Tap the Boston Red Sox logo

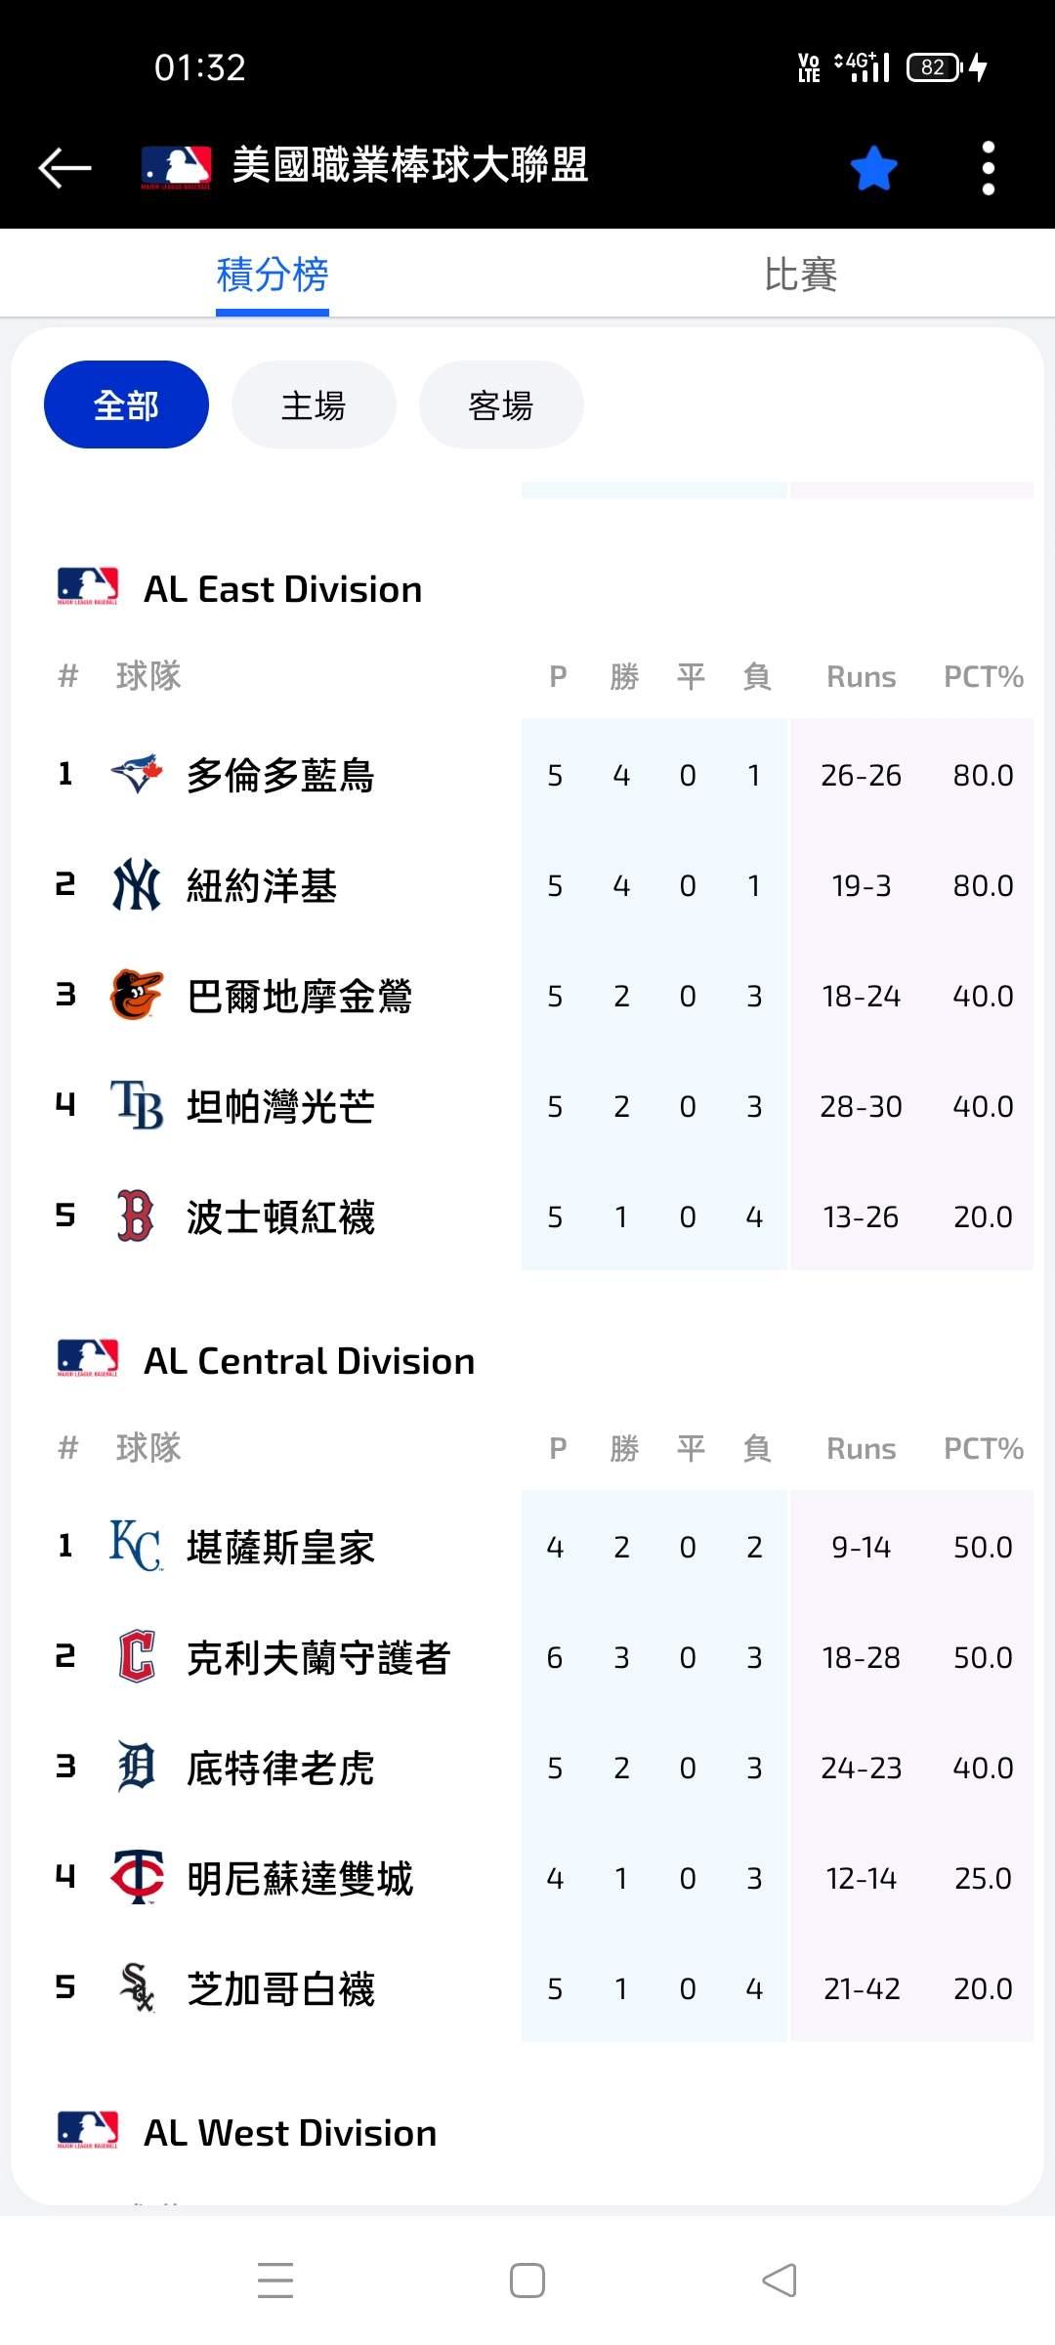[x=136, y=1216]
